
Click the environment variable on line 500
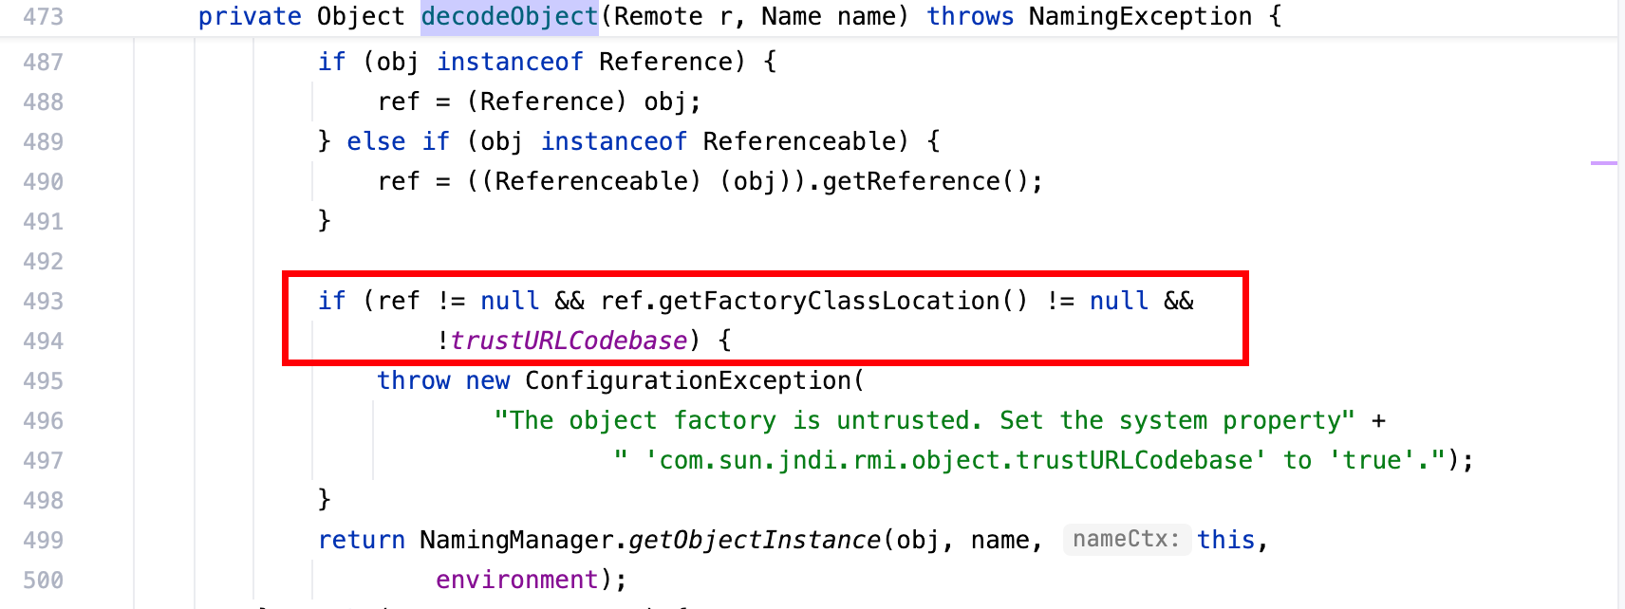(516, 580)
